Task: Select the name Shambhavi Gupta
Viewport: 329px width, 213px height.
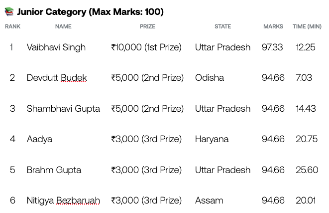Action: pyautogui.click(x=63, y=109)
